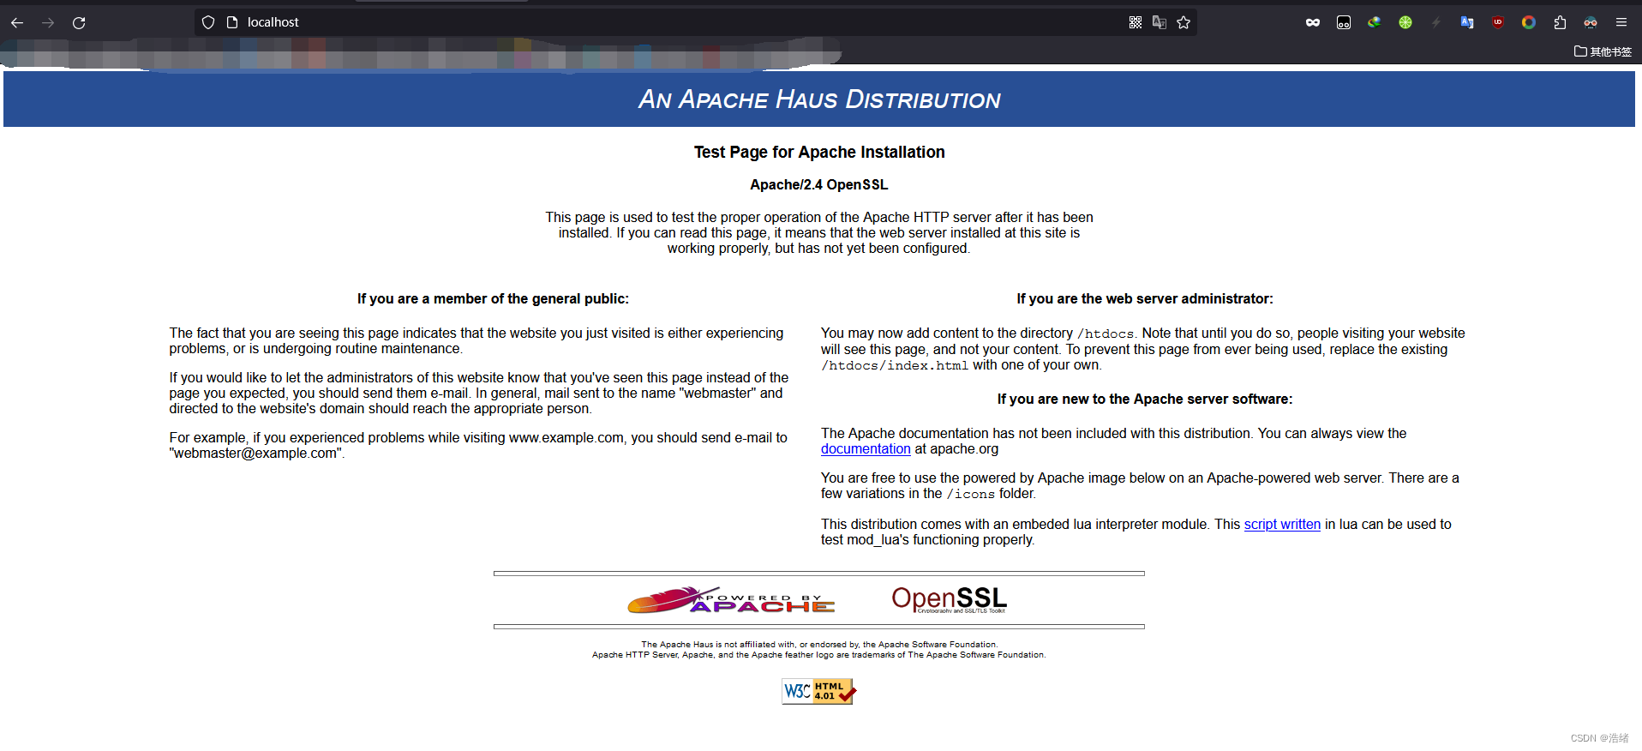This screenshot has height=751, width=1642.
Task: Click the W3C HTML 4.01 validation badge
Action: [818, 691]
